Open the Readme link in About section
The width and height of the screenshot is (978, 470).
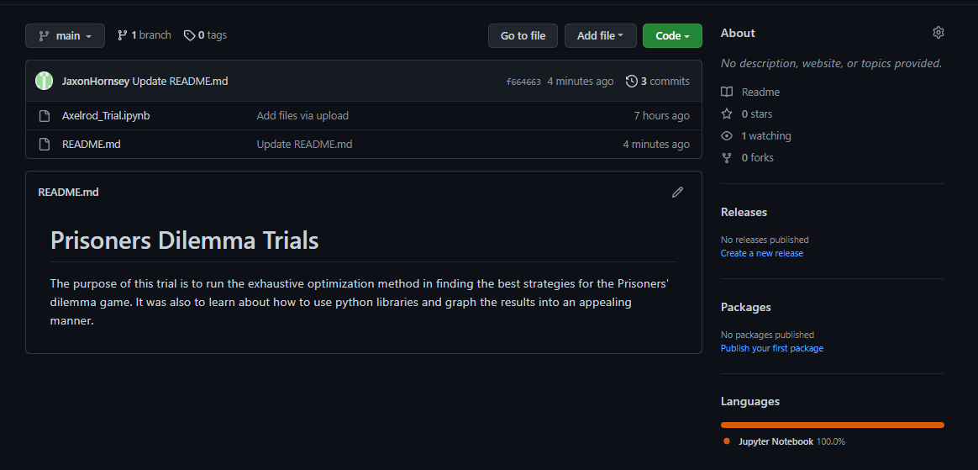pyautogui.click(x=760, y=92)
